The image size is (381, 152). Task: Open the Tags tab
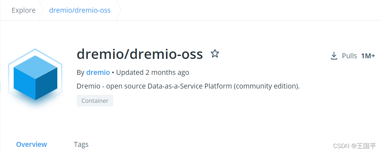click(81, 144)
